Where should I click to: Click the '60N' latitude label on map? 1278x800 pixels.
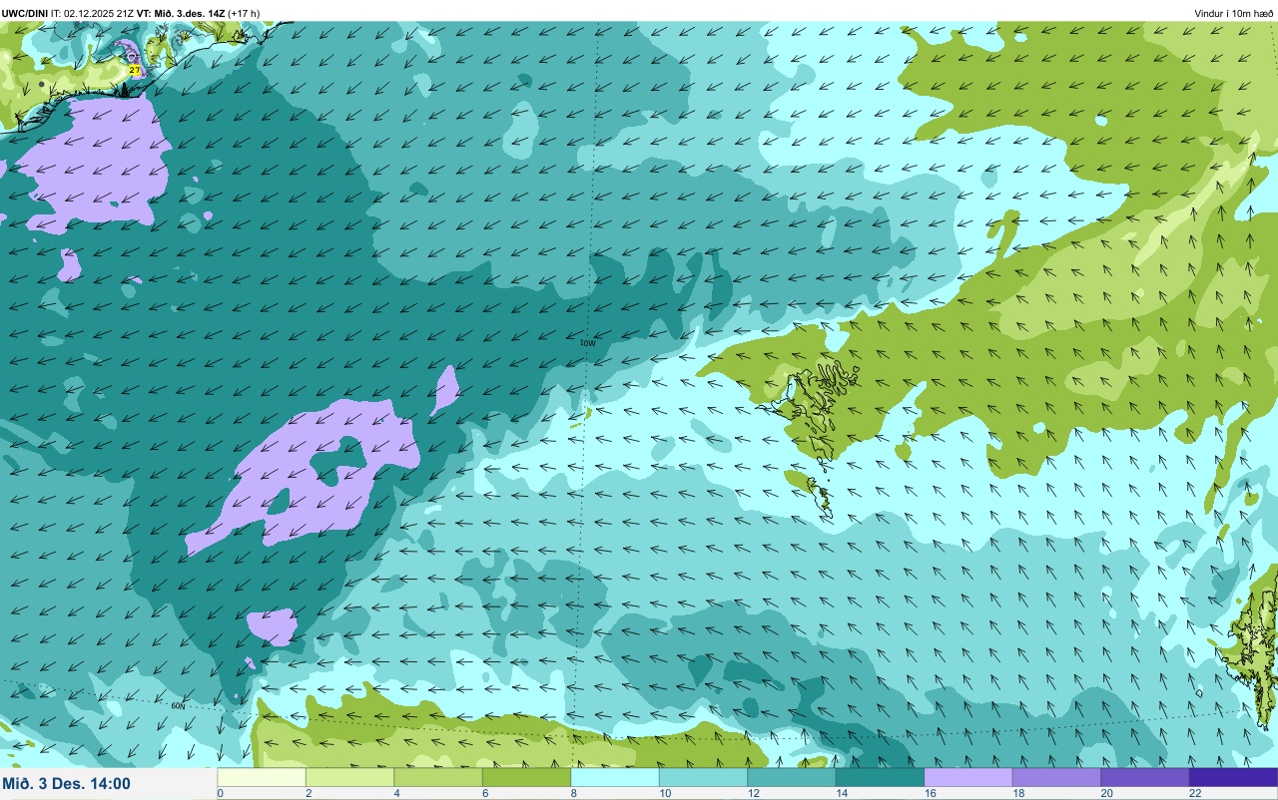178,706
